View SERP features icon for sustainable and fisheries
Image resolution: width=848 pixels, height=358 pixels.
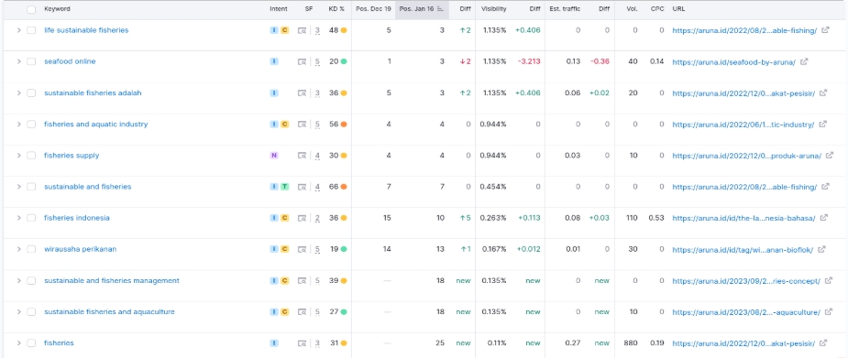(303, 188)
